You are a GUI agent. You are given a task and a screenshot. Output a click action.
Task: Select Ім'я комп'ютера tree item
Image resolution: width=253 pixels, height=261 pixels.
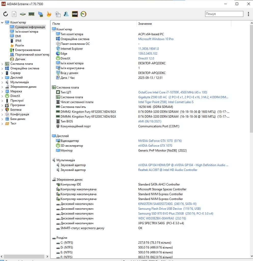pos(26,32)
